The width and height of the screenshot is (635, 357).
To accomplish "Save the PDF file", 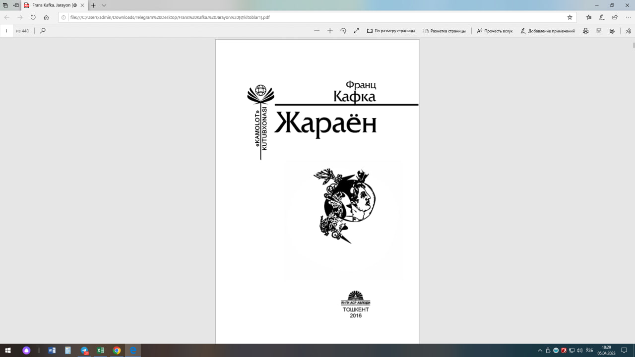I will pos(598,30).
